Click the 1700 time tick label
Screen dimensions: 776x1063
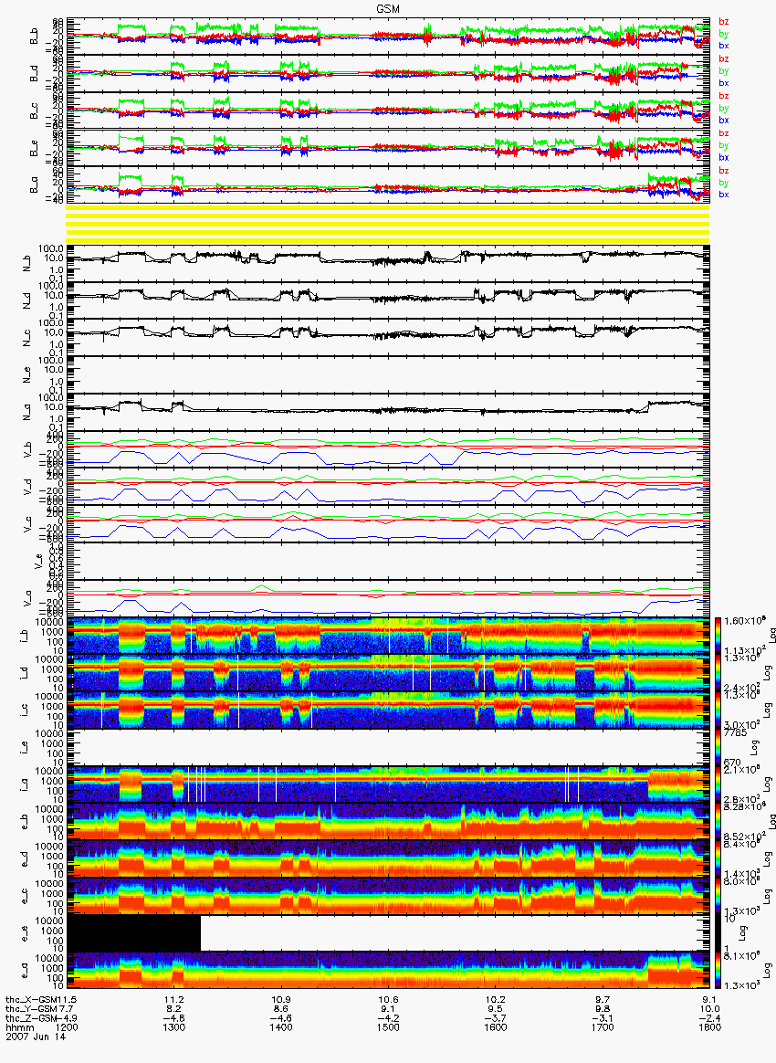pyautogui.click(x=603, y=1027)
